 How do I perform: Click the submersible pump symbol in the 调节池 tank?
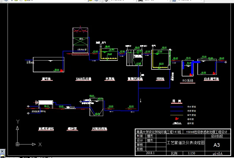tap(62, 70)
